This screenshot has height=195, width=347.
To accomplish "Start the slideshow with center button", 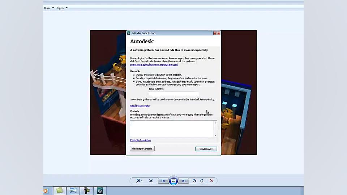I will 173,181.
